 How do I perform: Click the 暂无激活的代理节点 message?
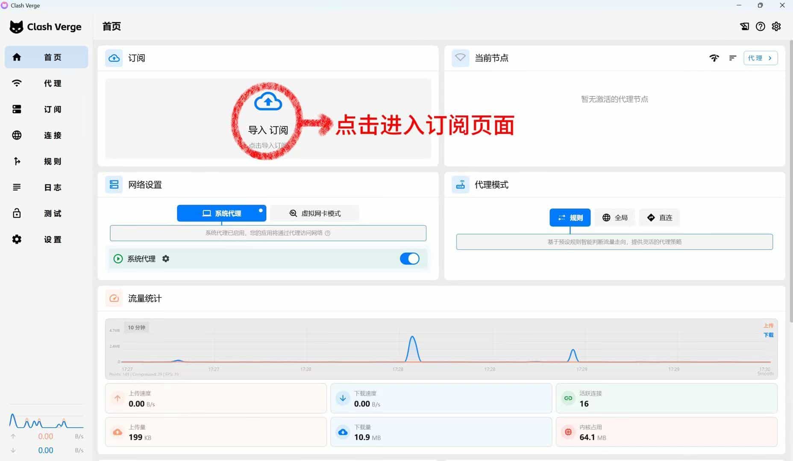click(614, 99)
